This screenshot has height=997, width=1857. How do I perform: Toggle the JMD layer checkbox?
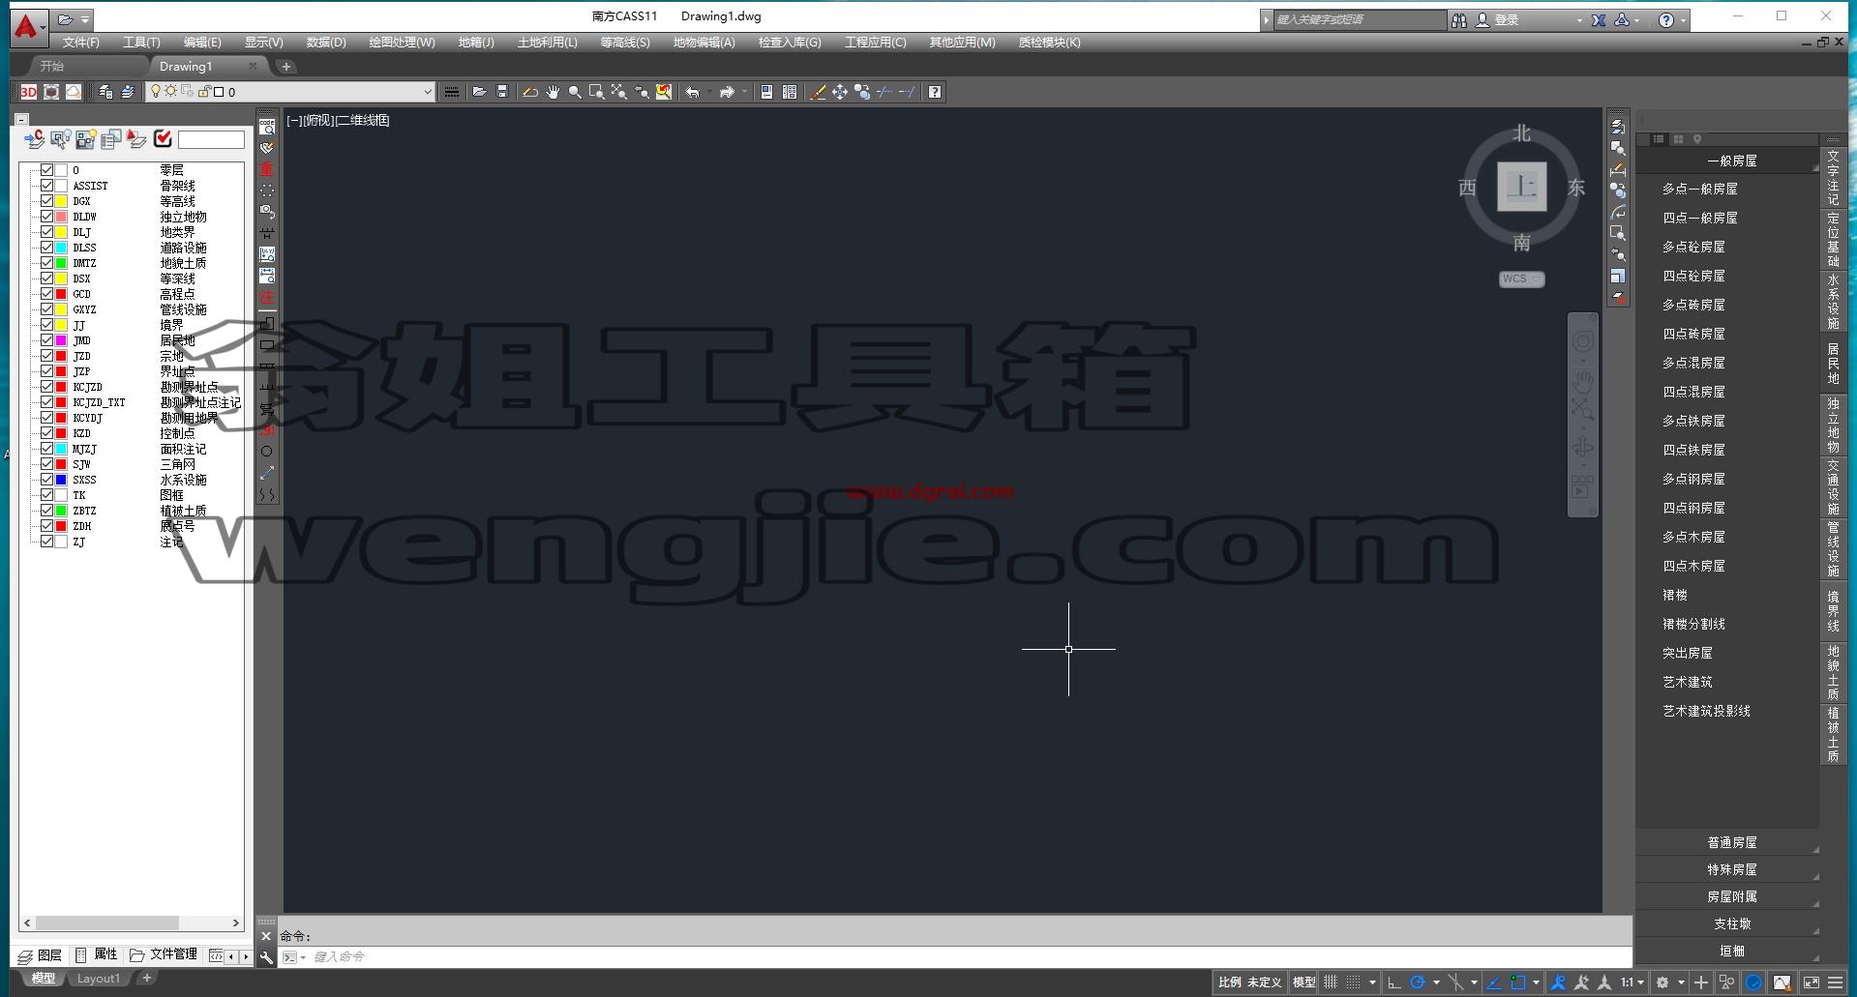46,340
